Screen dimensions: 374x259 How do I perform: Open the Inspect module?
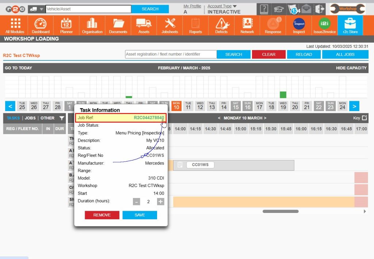pyautogui.click(x=298, y=25)
